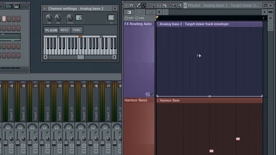Click the FX mixer track selector display
Viewport: 276px width, 155px height.
111,17
